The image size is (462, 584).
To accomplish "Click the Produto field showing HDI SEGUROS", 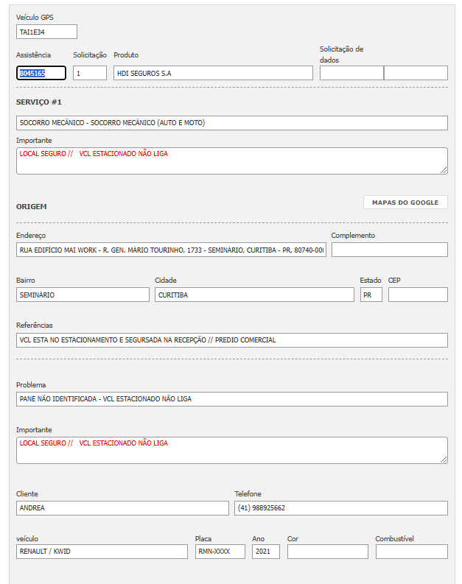I will pyautogui.click(x=213, y=73).
